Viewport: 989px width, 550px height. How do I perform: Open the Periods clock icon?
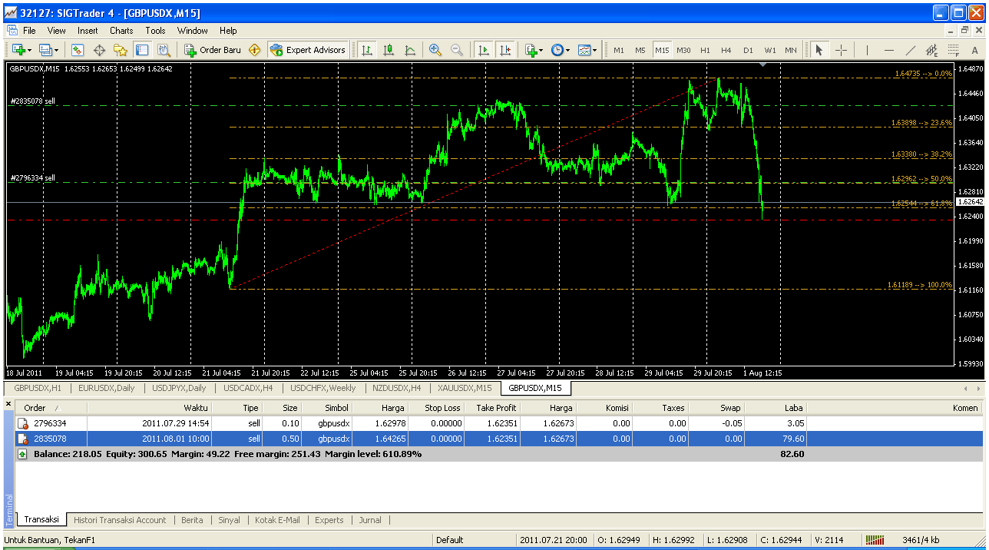point(557,50)
